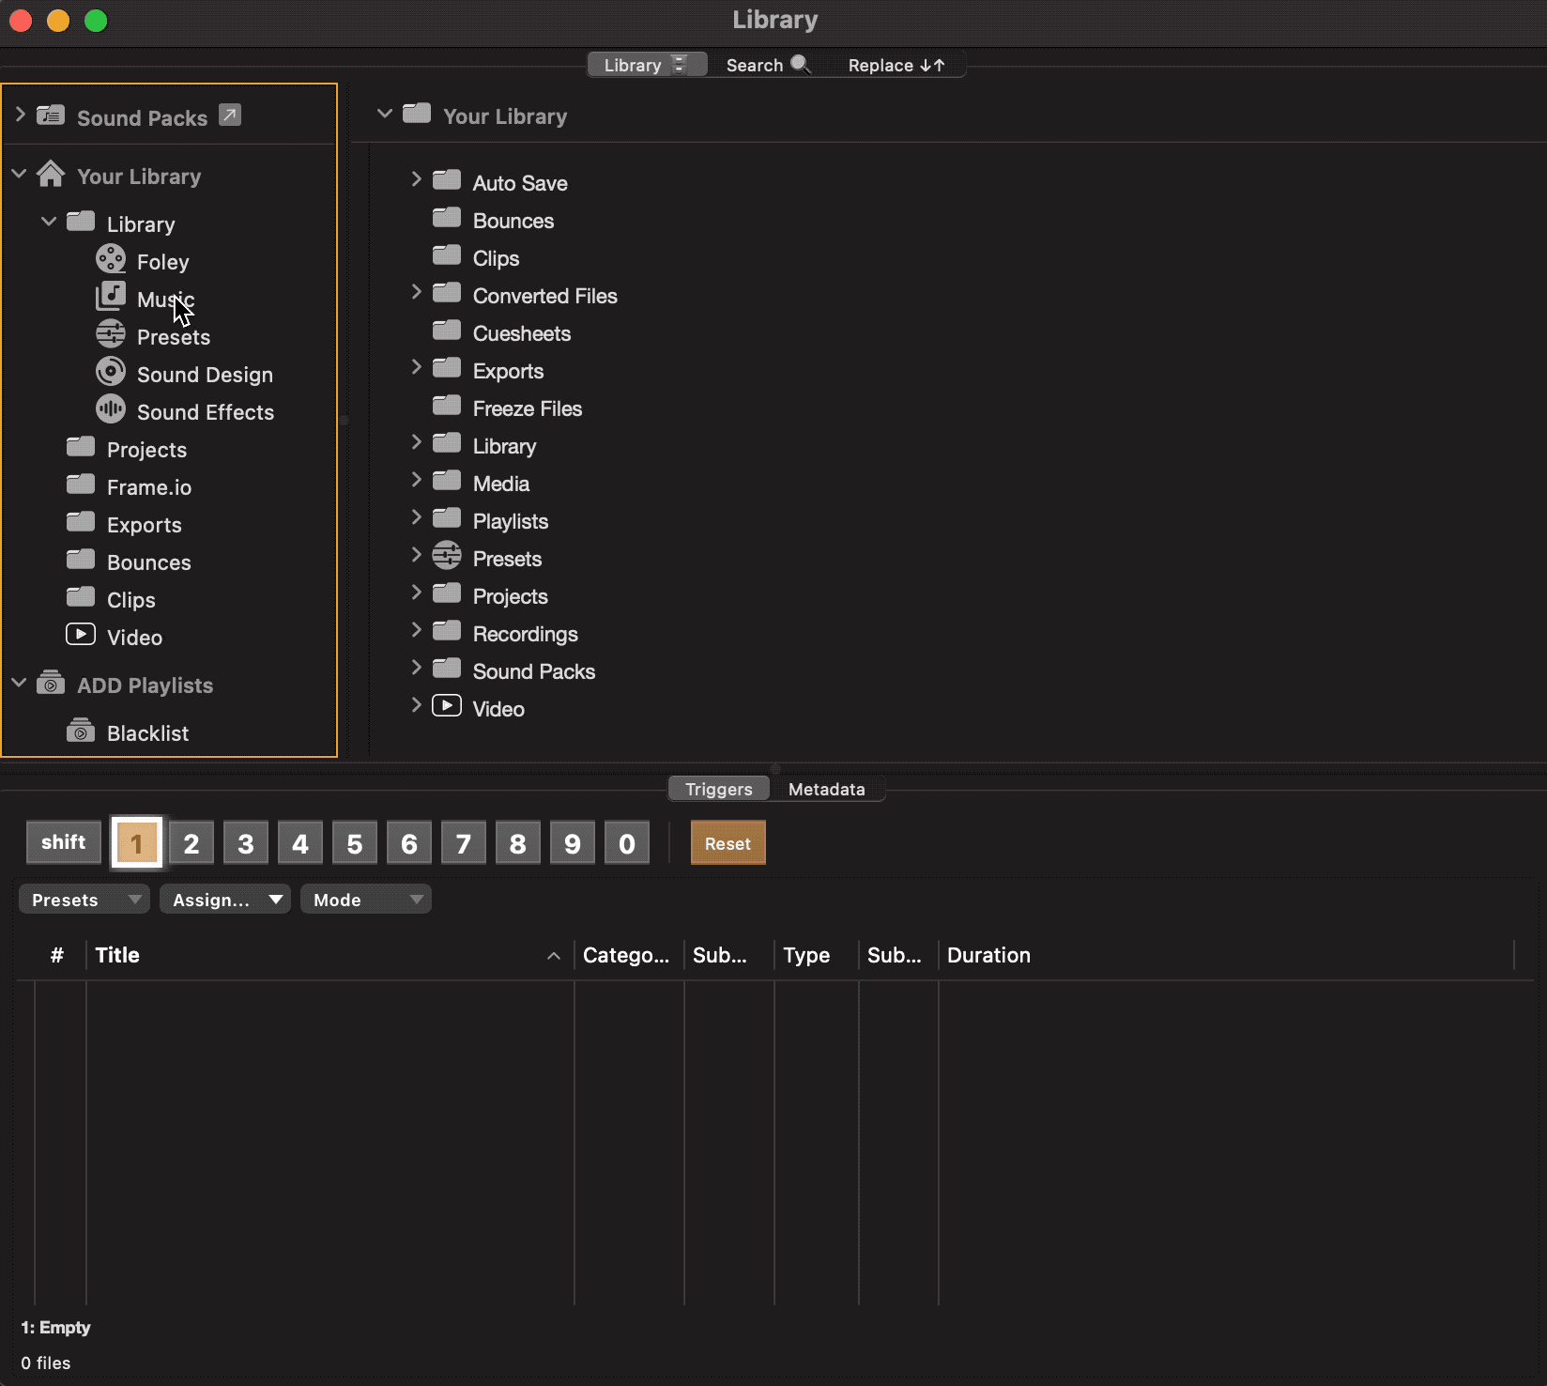Switch to the Library tab
This screenshot has height=1386, width=1547.
pyautogui.click(x=647, y=65)
